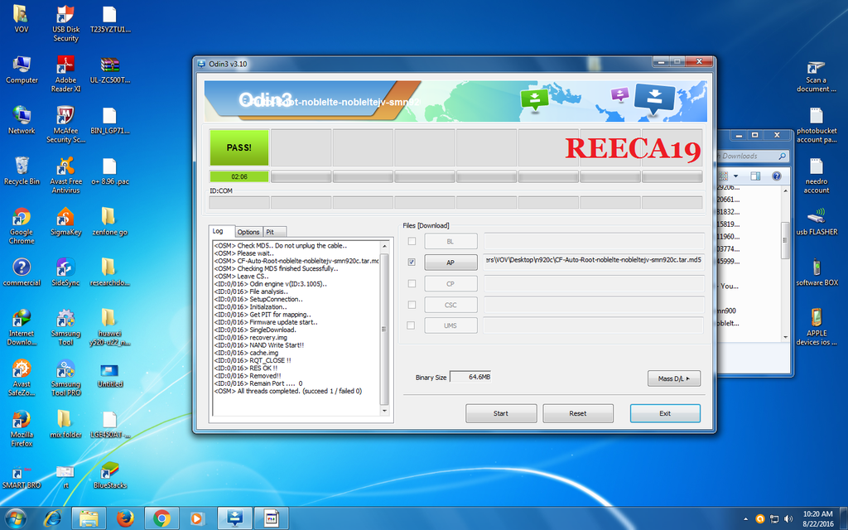Switch to the Options tab
The image size is (848, 530).
[x=248, y=232]
